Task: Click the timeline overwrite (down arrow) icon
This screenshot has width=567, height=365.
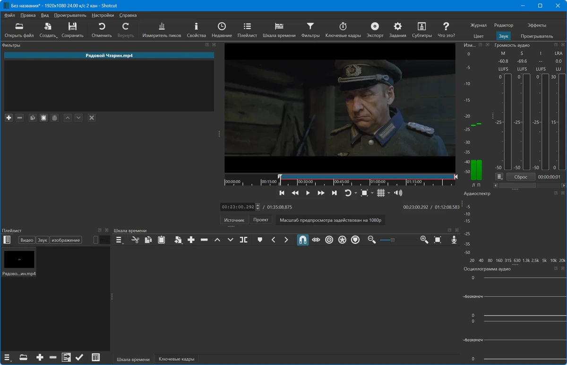Action: (231, 240)
